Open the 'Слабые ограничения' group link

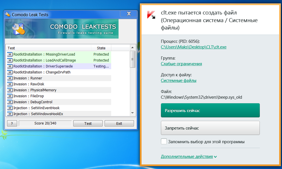coord(181,64)
